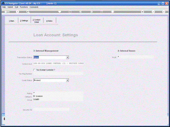170x127 pixels.
Task: Open the Notes tab
Action: tap(49, 21)
